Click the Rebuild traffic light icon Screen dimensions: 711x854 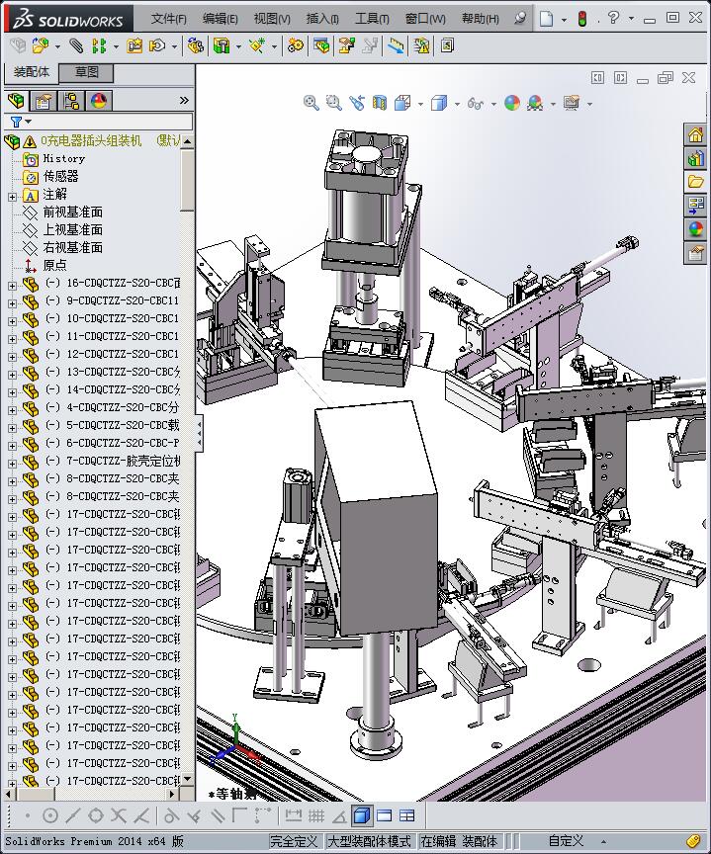coord(581,19)
